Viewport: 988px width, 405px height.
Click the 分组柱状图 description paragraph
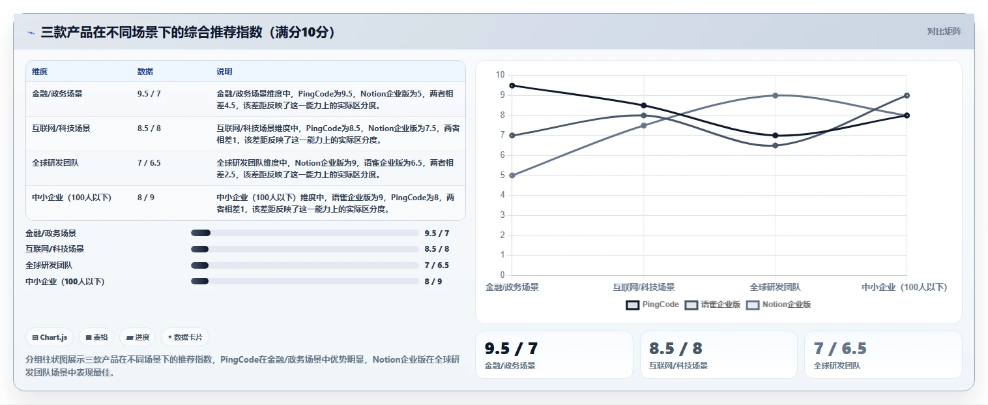(x=243, y=367)
